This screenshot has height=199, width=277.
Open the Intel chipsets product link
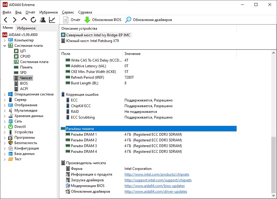157,174
